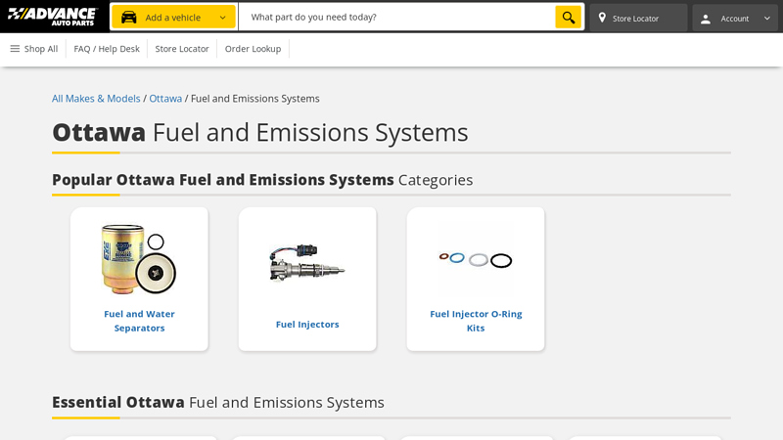Click the Account person icon
783x440 pixels.
coord(706,19)
